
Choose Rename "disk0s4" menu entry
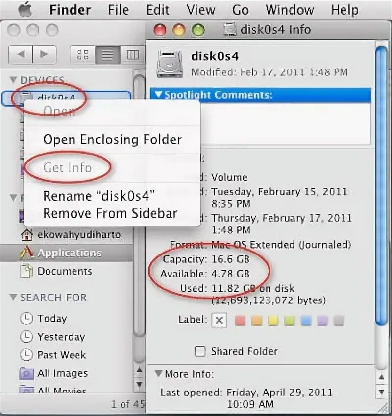[x=98, y=196]
